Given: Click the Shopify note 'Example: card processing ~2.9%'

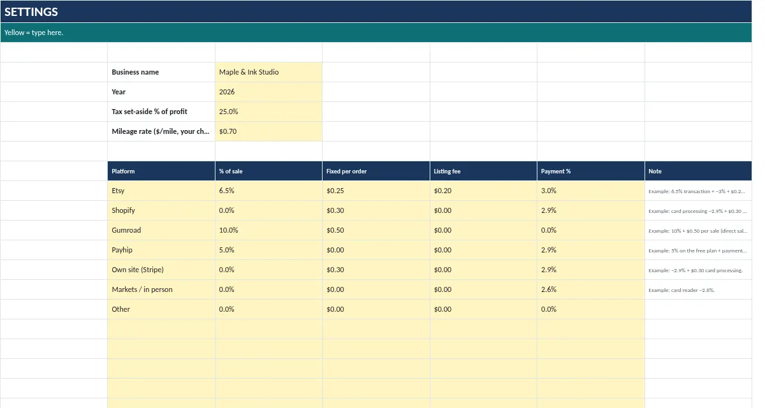Looking at the screenshot, I should [699, 210].
